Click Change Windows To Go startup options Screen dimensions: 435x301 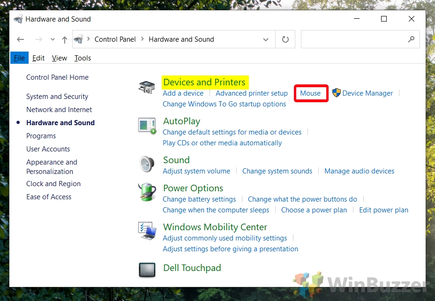(x=224, y=104)
